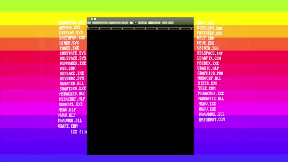Click the ruler left indent marker

(87, 26)
